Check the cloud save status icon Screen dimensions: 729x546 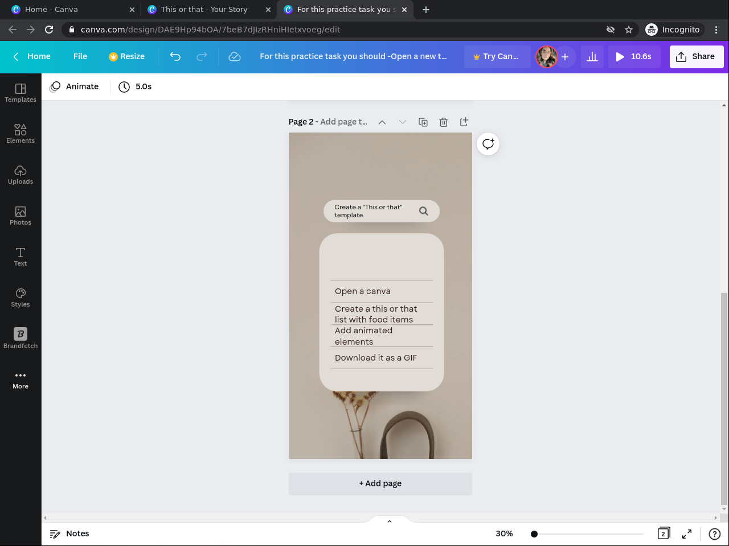point(235,56)
